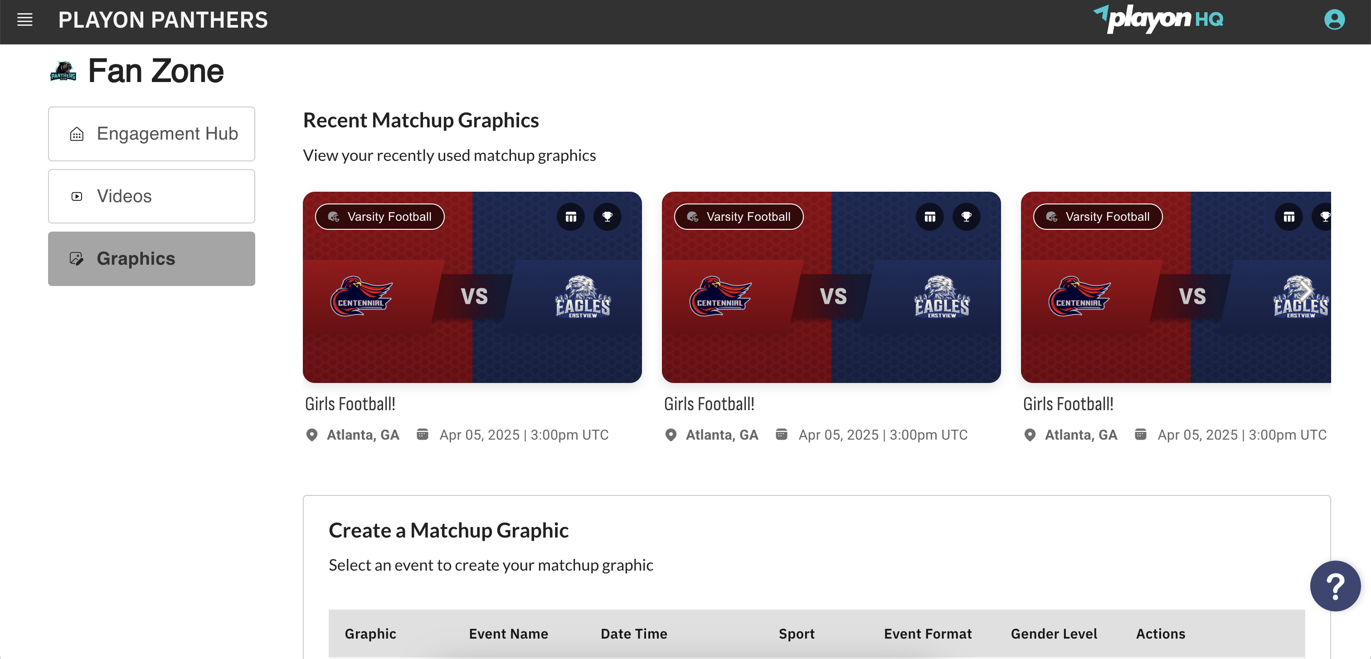This screenshot has width=1371, height=659.
Task: Go to the Videos section
Action: point(152,196)
